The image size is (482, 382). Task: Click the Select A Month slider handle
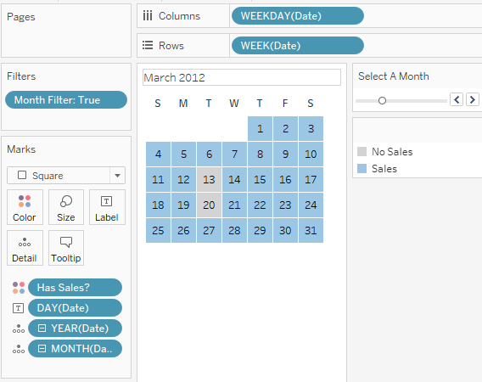point(382,100)
